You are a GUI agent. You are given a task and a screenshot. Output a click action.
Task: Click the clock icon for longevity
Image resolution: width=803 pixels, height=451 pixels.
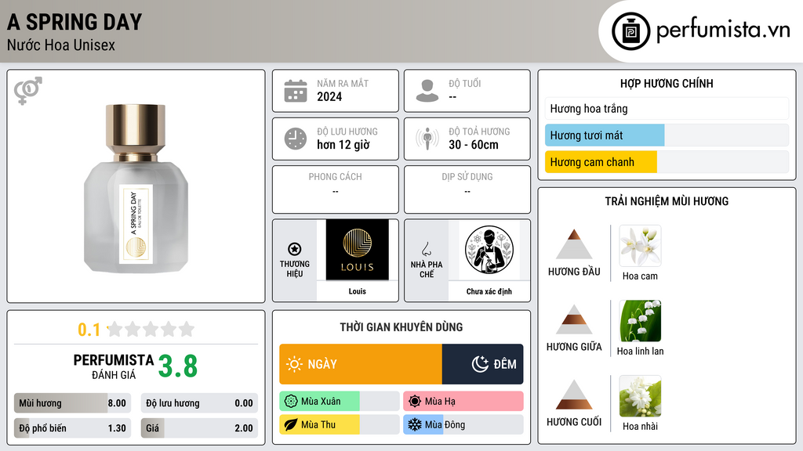pos(296,139)
